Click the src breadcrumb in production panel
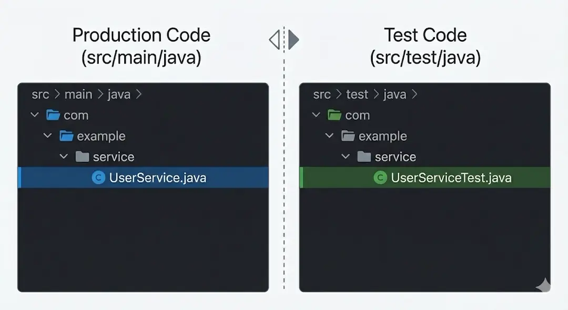This screenshot has height=310, width=568. pos(40,95)
